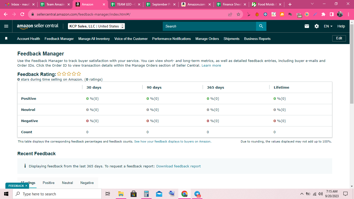
Task: Click the Seller Central search field
Action: click(209, 26)
